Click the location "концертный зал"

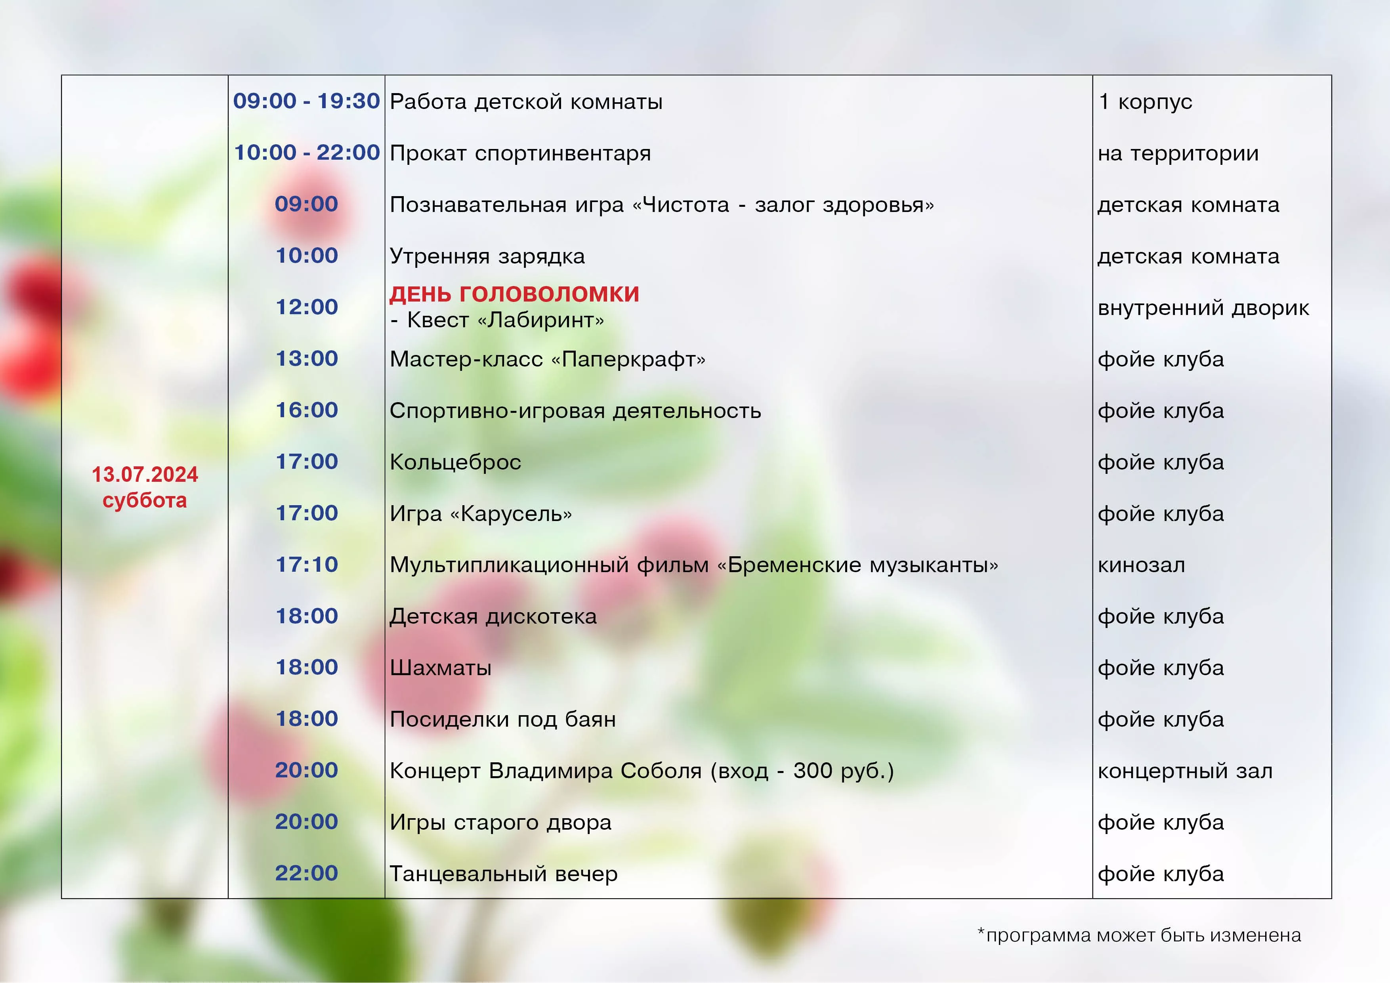point(1185,771)
